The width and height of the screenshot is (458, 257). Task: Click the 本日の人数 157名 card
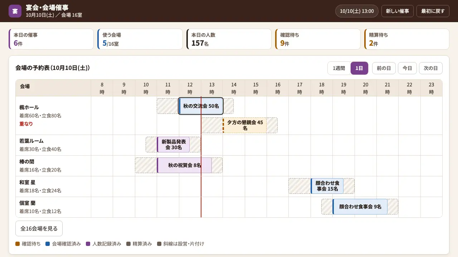(x=229, y=39)
